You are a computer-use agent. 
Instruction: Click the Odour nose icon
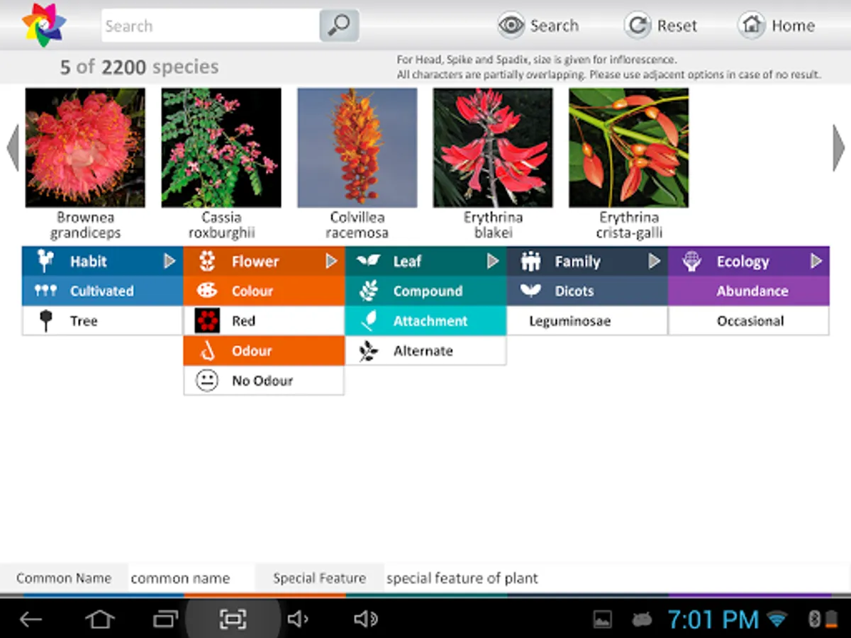pos(206,351)
